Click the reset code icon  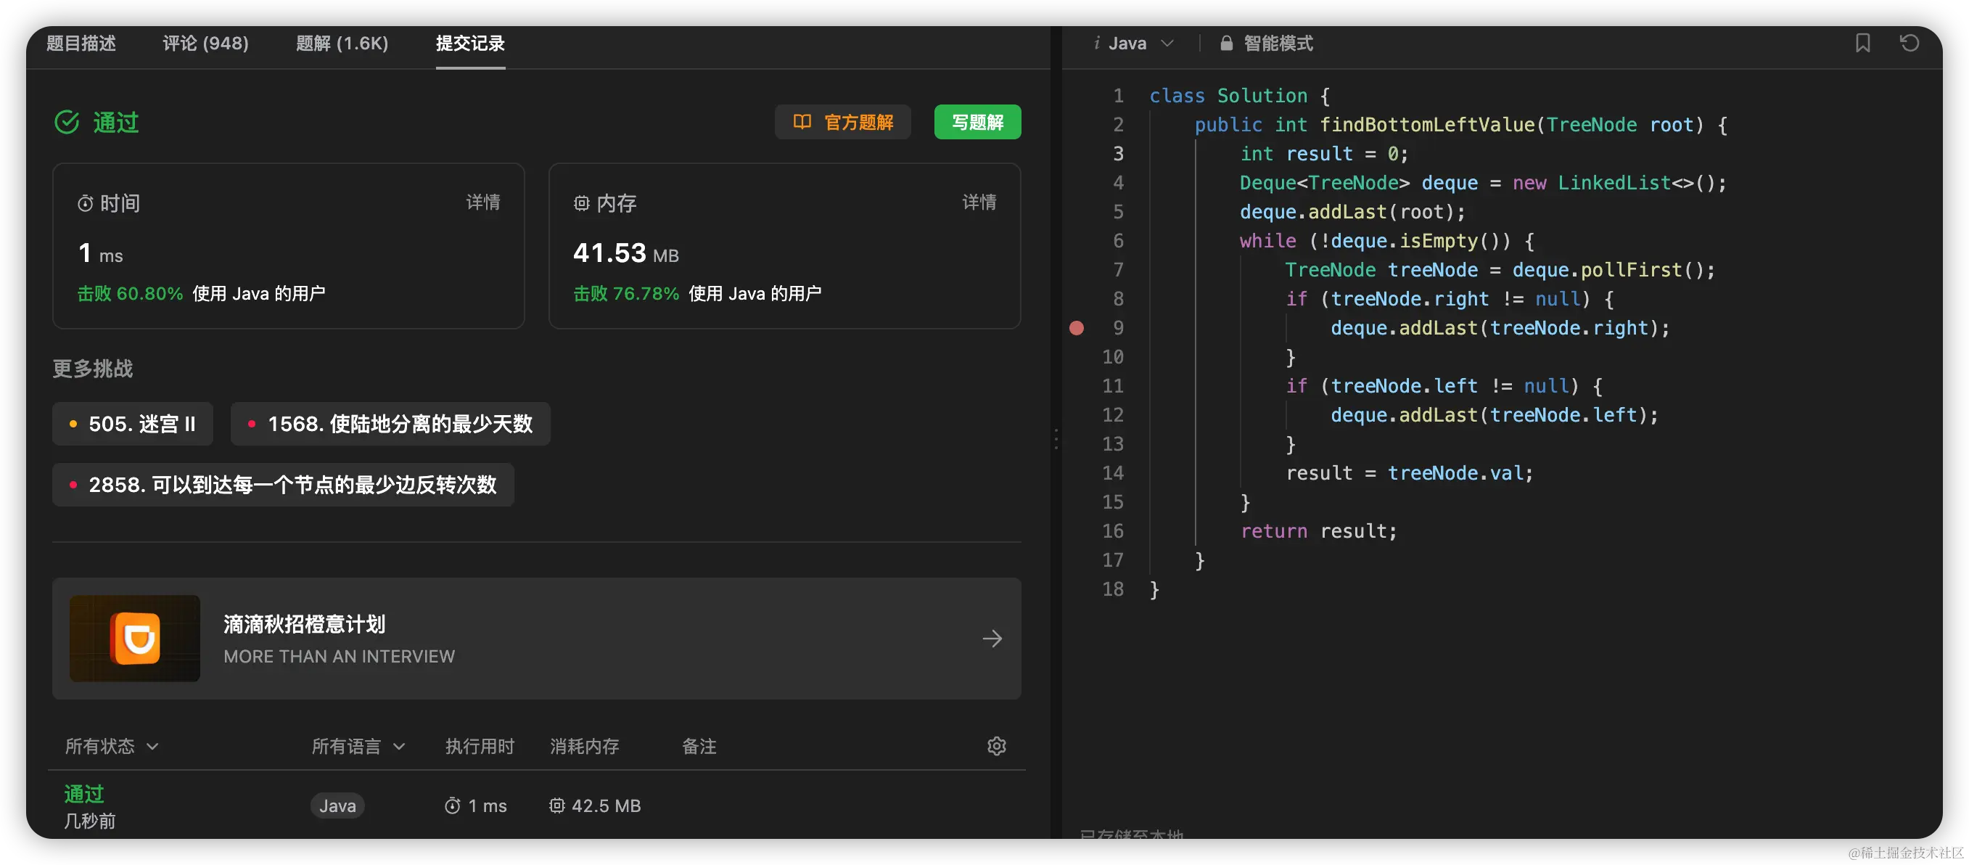coord(1909,43)
